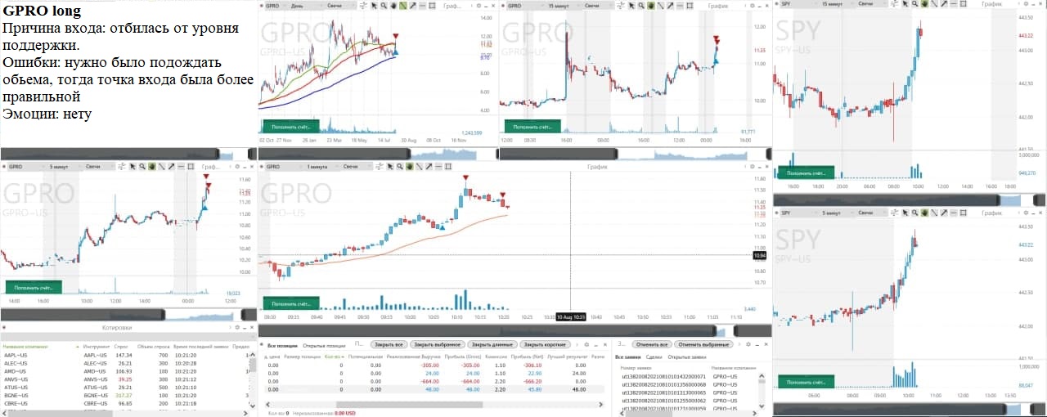Select 'График' tab of GPRO 1-minute chart
The image size is (1047, 417).
tap(597, 166)
